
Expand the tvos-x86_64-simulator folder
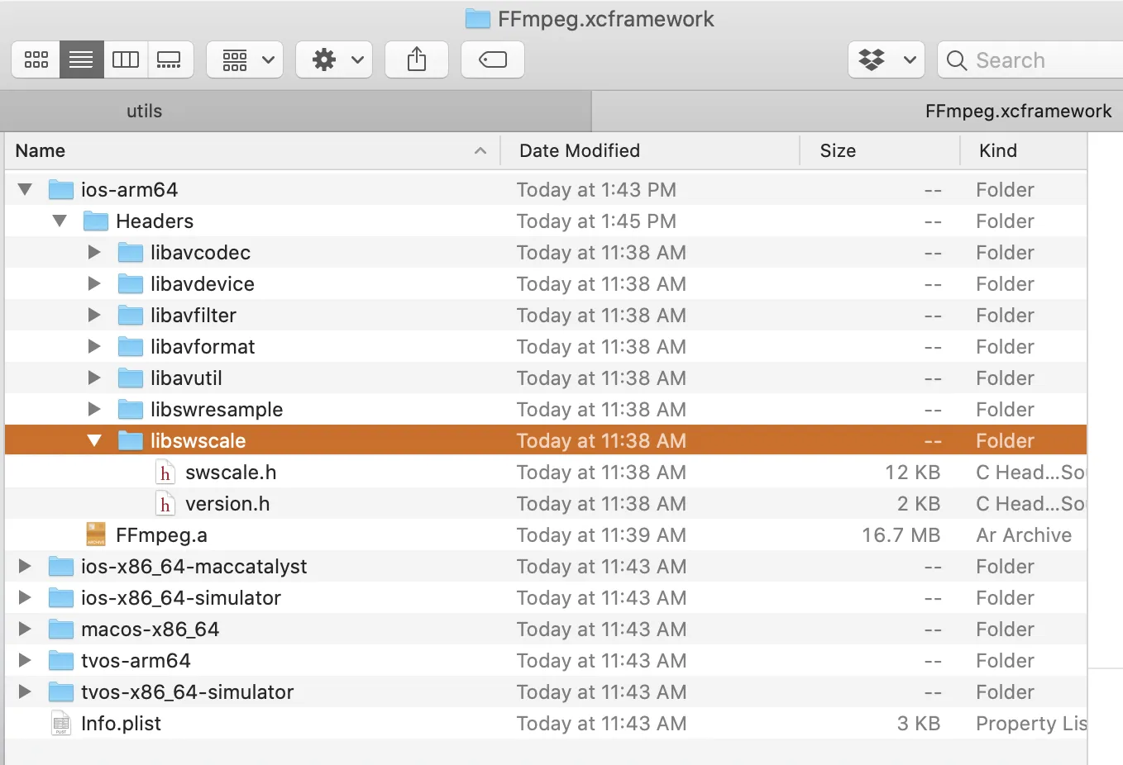point(25,692)
